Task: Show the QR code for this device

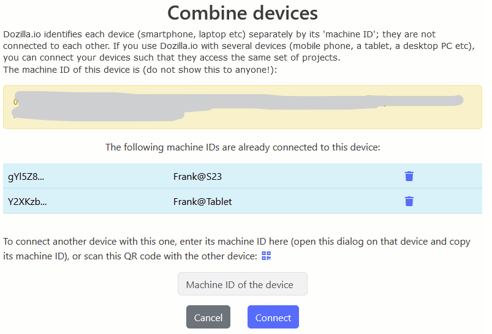Action: 266,256
